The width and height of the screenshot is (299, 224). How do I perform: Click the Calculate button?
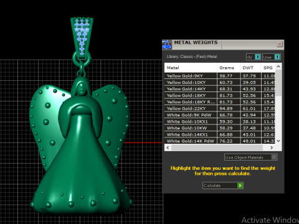point(223,185)
